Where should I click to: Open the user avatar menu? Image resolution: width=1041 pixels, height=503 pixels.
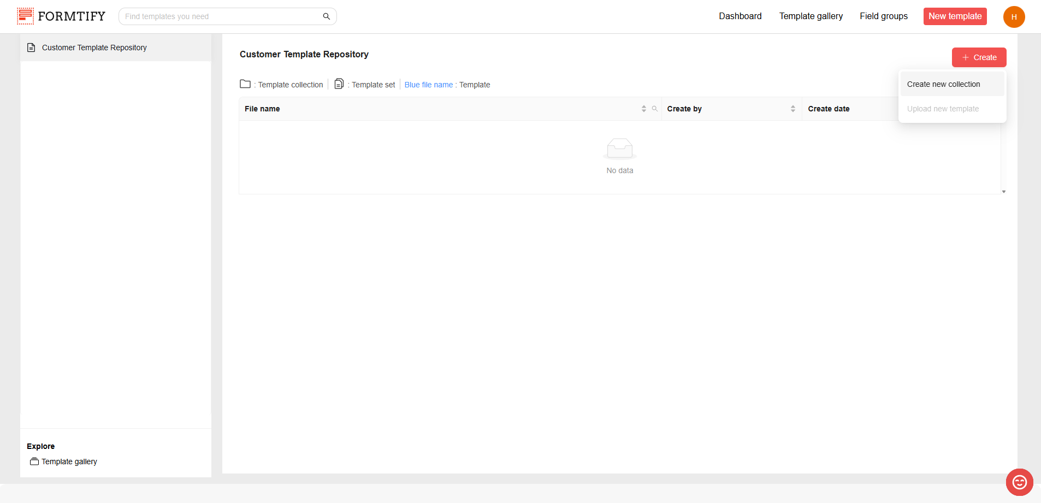click(x=1013, y=17)
